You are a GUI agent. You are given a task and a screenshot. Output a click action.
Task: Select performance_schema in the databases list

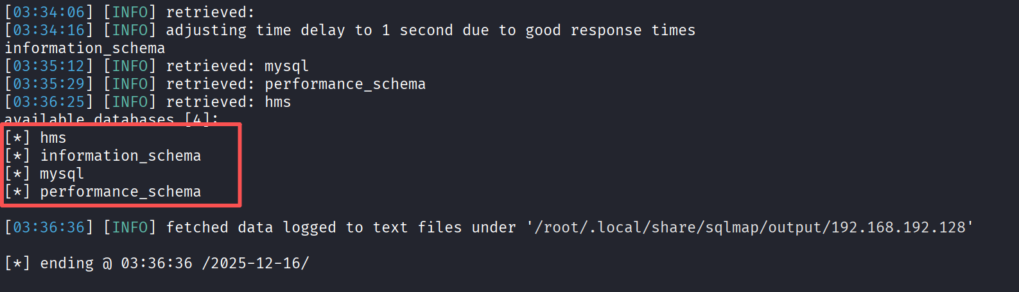tap(120, 191)
